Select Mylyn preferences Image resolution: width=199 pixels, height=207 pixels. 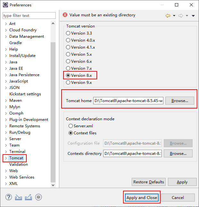coord(15,107)
